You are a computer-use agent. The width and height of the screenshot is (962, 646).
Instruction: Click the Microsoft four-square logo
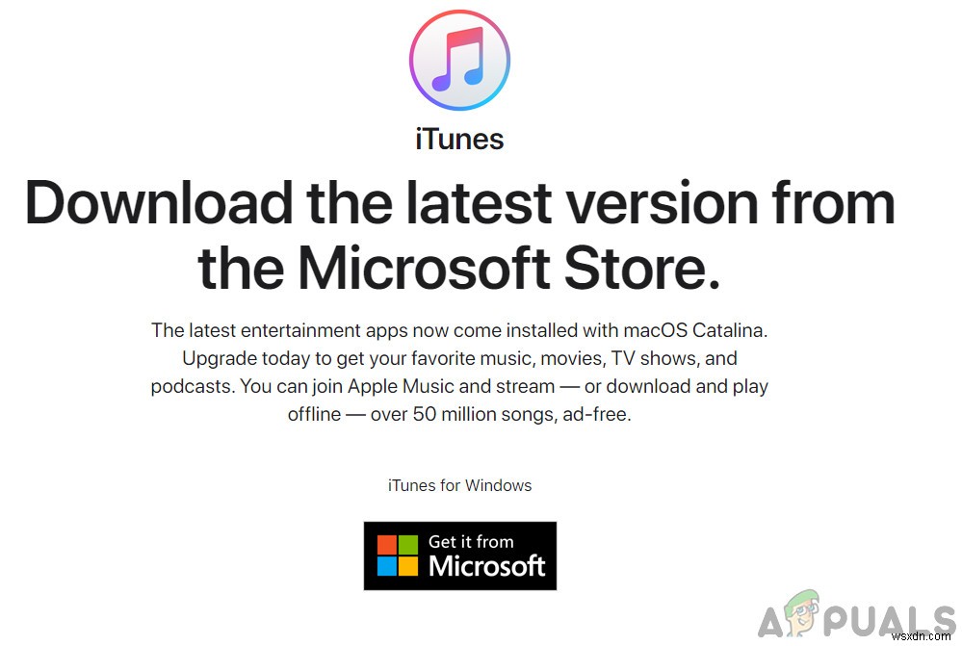tap(397, 556)
